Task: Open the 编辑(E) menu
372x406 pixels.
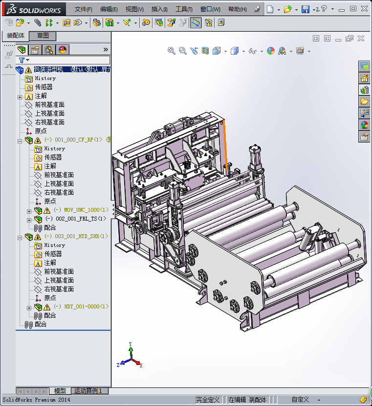Action: (109, 9)
